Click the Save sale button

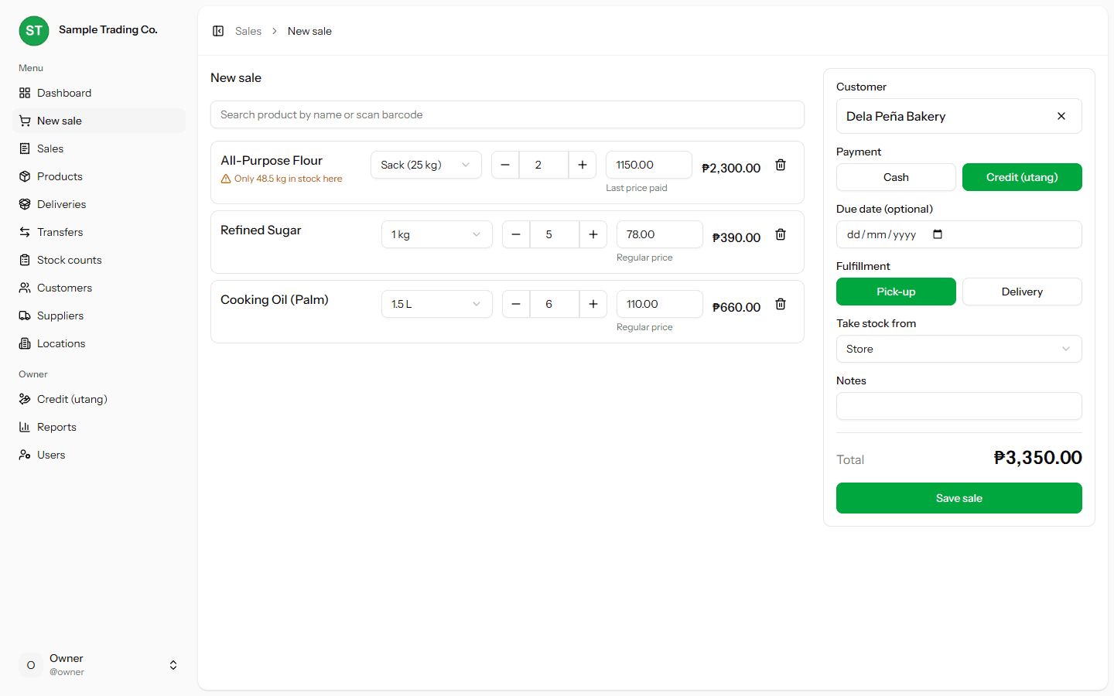point(959,498)
